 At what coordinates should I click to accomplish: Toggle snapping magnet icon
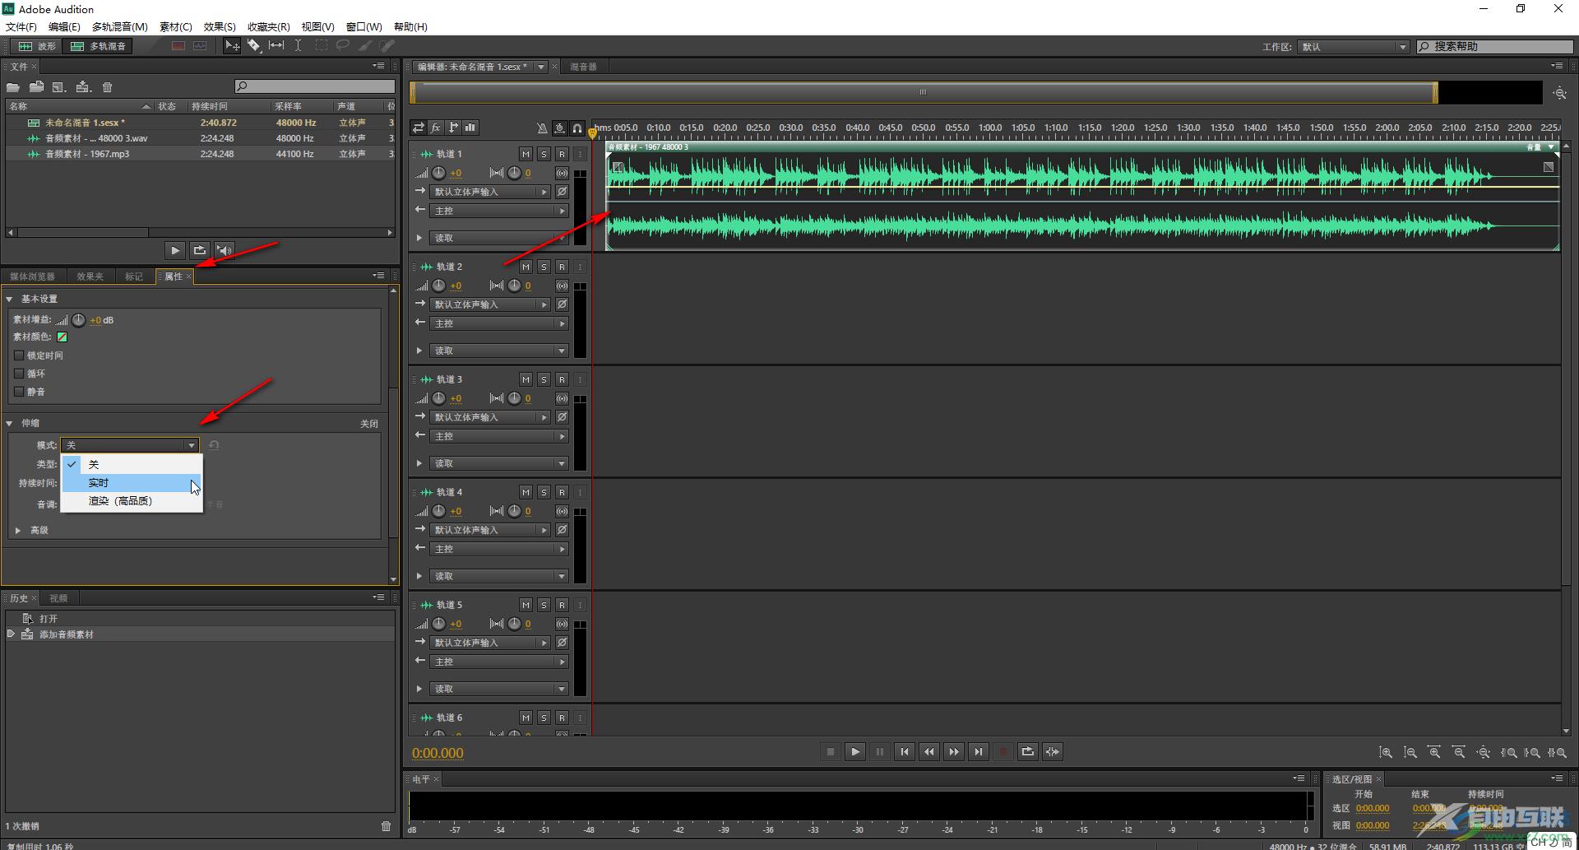coord(578,128)
